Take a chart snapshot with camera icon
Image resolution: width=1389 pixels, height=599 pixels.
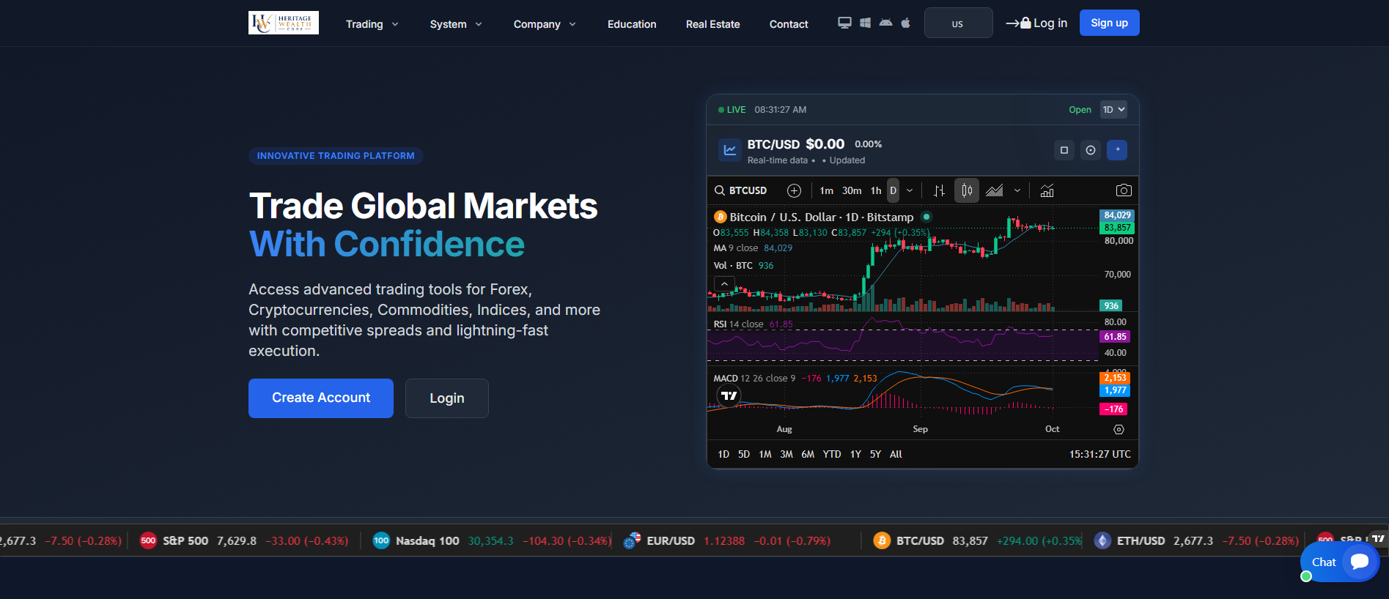[x=1124, y=190]
